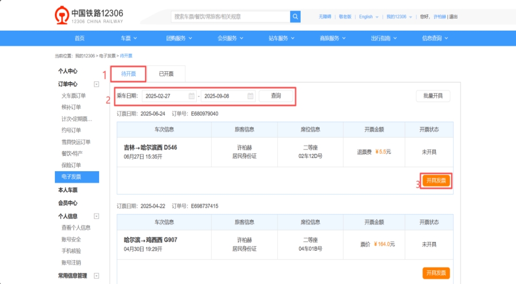Open 账号注销 in the sidebar
Screen dimensions: 516x284
[x=71, y=262]
